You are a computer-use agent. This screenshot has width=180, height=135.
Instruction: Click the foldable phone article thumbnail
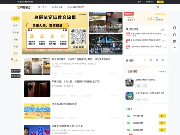pos(37,89)
